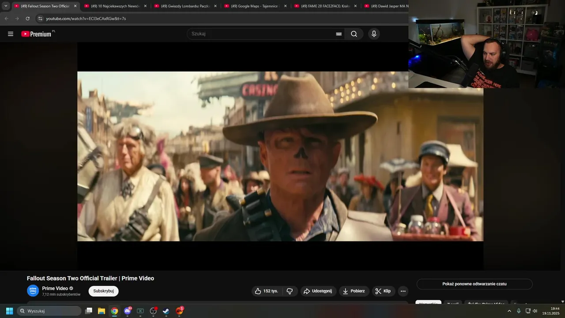Go back in browser history

[x=6, y=19]
